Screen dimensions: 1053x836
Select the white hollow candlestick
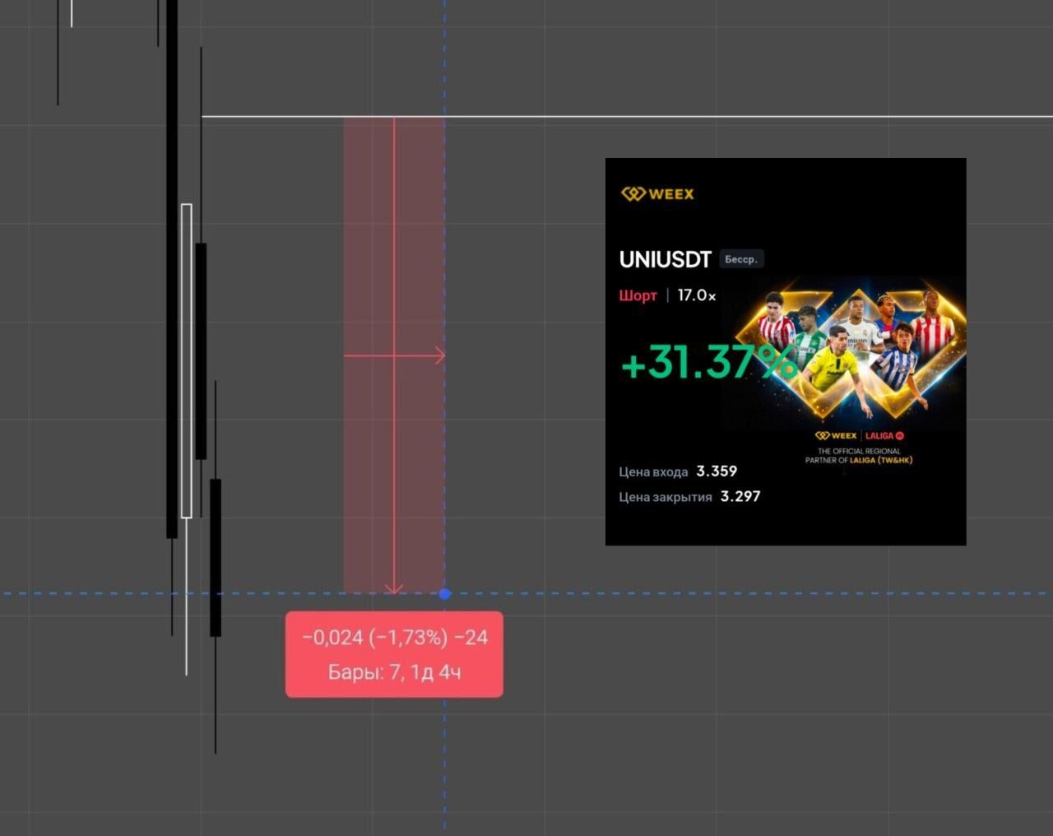point(187,360)
